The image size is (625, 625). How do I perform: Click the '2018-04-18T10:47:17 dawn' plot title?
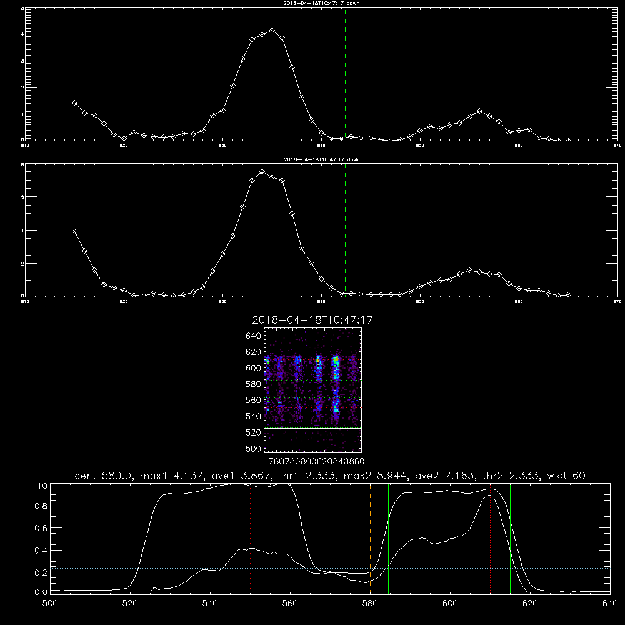(321, 3)
